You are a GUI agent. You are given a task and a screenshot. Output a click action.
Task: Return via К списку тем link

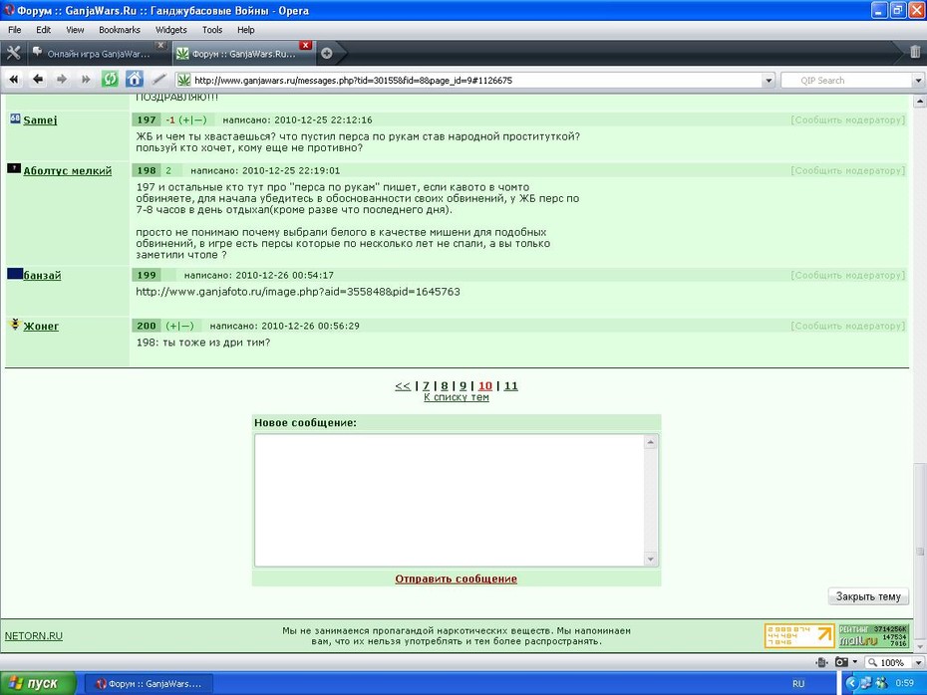tap(457, 397)
